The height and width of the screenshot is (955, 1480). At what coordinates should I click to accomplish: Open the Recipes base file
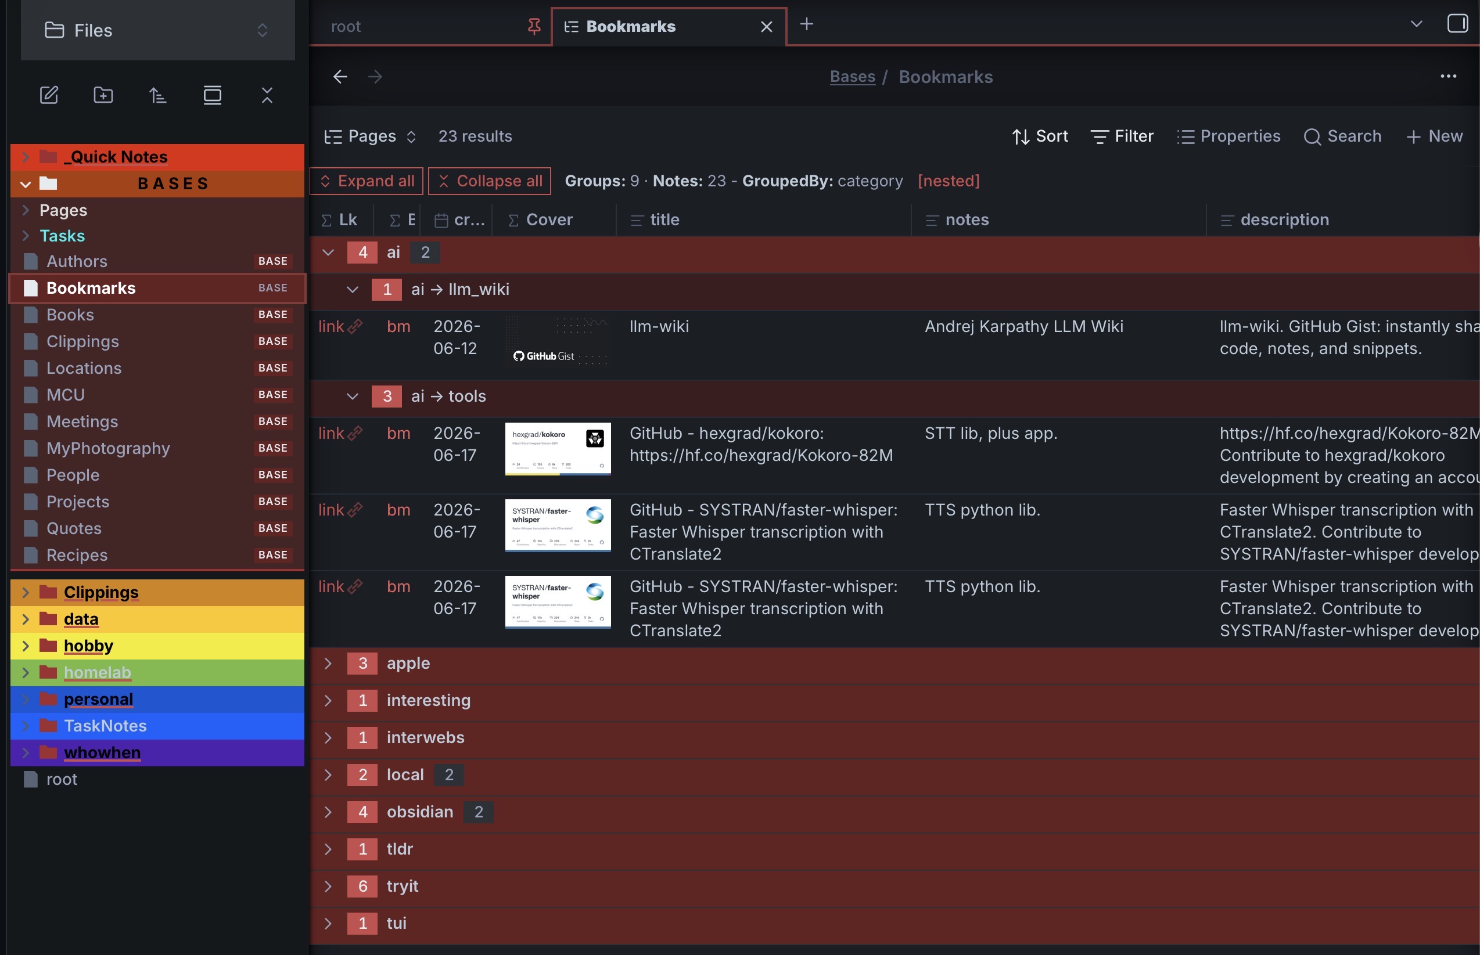(157, 554)
